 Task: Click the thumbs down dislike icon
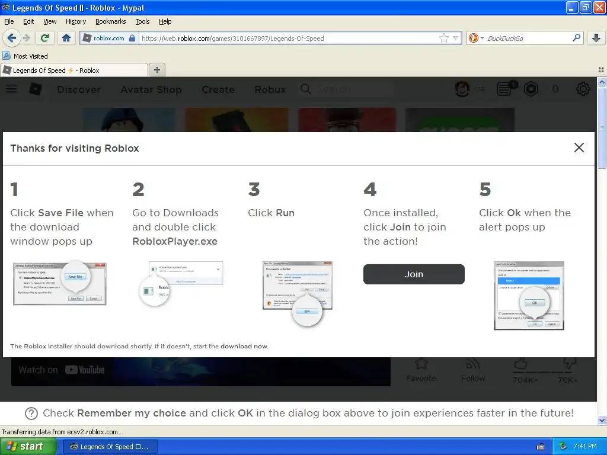point(570,364)
